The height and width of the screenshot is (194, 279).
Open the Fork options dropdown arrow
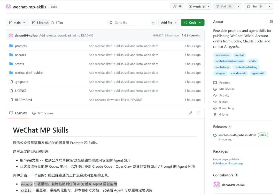click(x=238, y=6)
